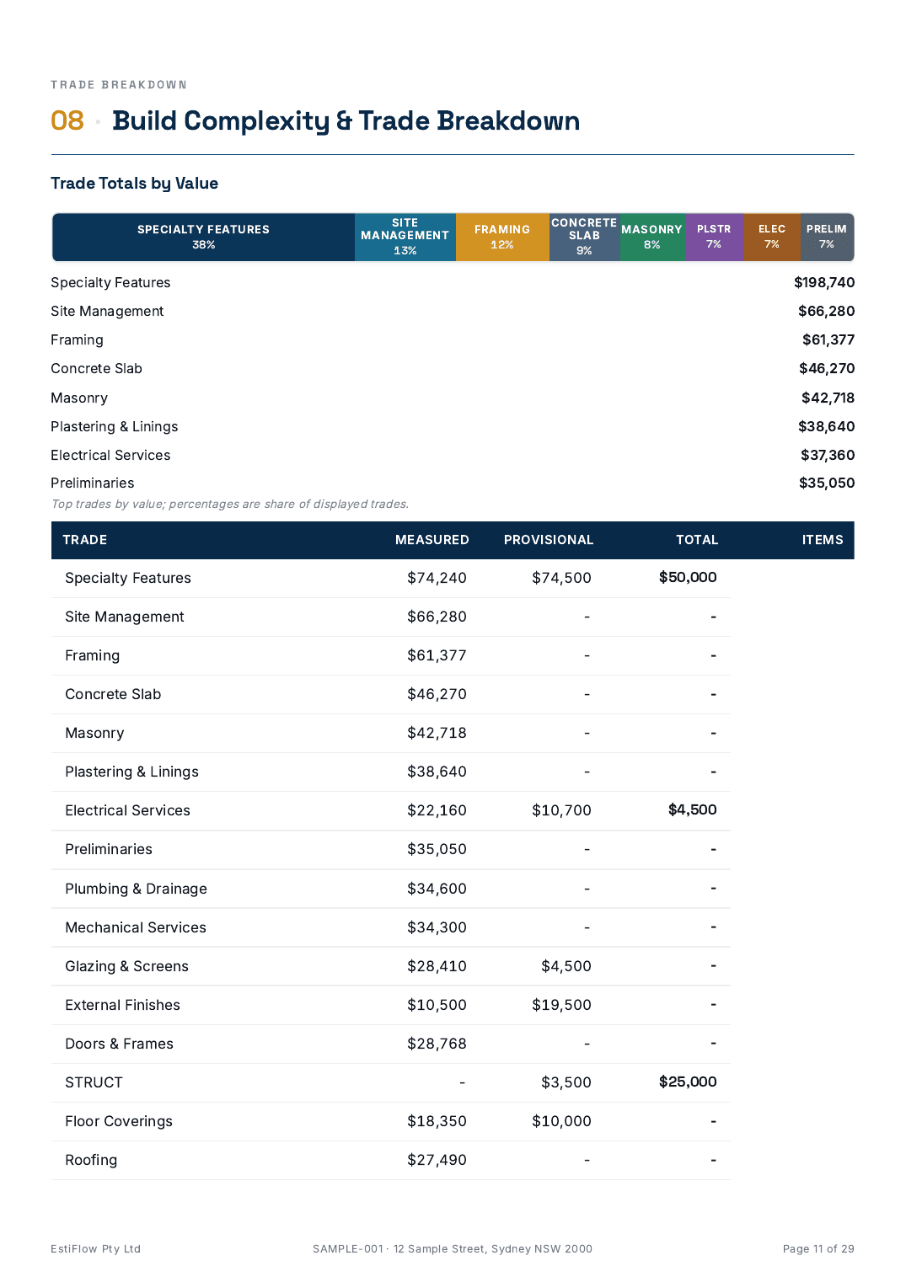This screenshot has height=1282, width=906.
Task: Click the 'ITEMS' column header
Action: point(823,540)
